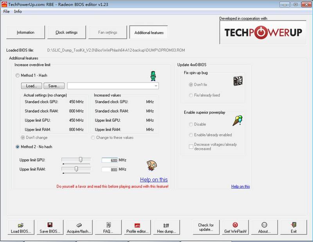The width and height of the screenshot is (313, 242).
Task: Click the Acquire/flash chip icon button
Action: [x=79, y=228]
